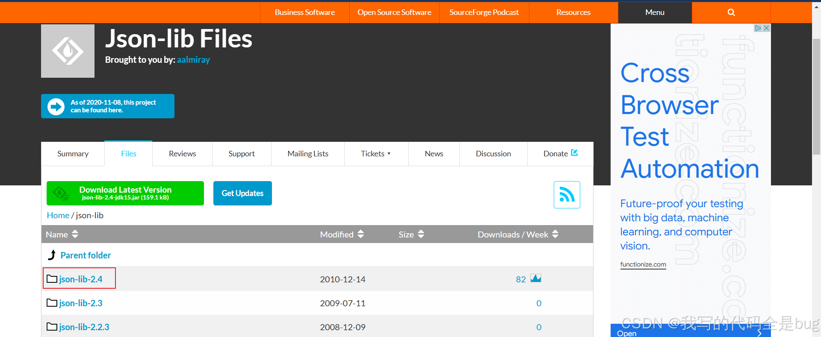
Task: Click the json-lib-2.4 folder icon
Action: pyautogui.click(x=52, y=279)
